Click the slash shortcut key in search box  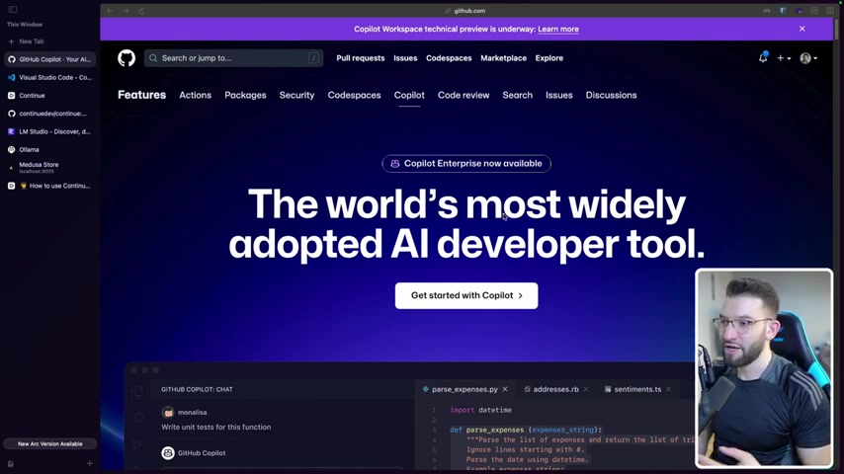(313, 58)
